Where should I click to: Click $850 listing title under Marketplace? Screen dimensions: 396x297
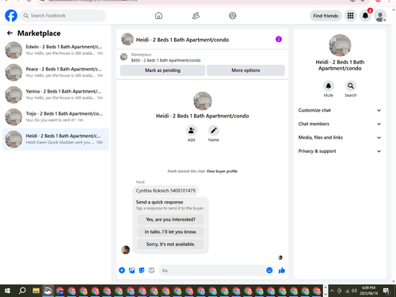tap(166, 60)
